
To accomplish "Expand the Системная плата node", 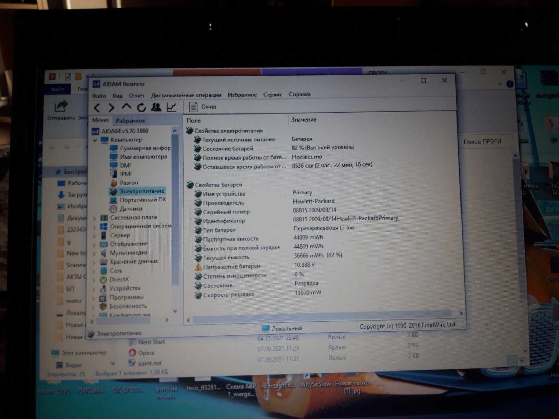I will [x=94, y=218].
